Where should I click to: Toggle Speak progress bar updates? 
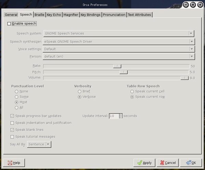pos(12,116)
